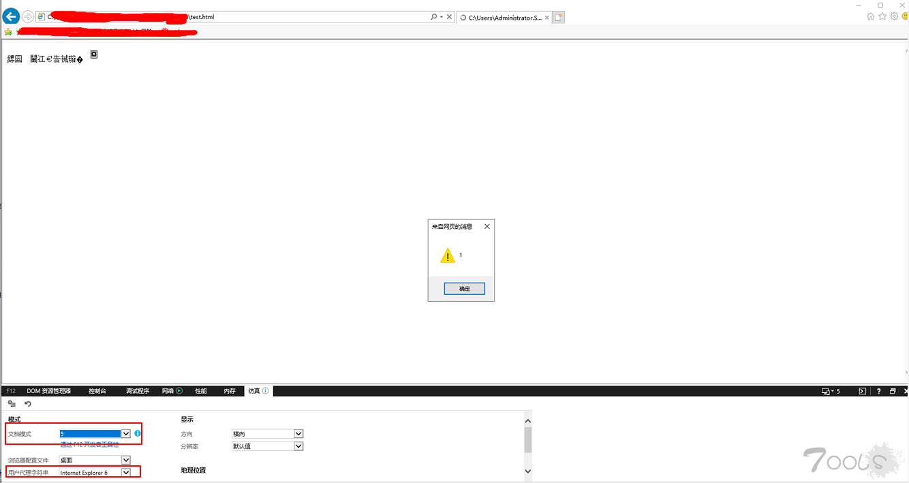Image resolution: width=909 pixels, height=483 pixels.
Task: Click the emulation panel scrollbar down arrow
Action: tap(527, 471)
